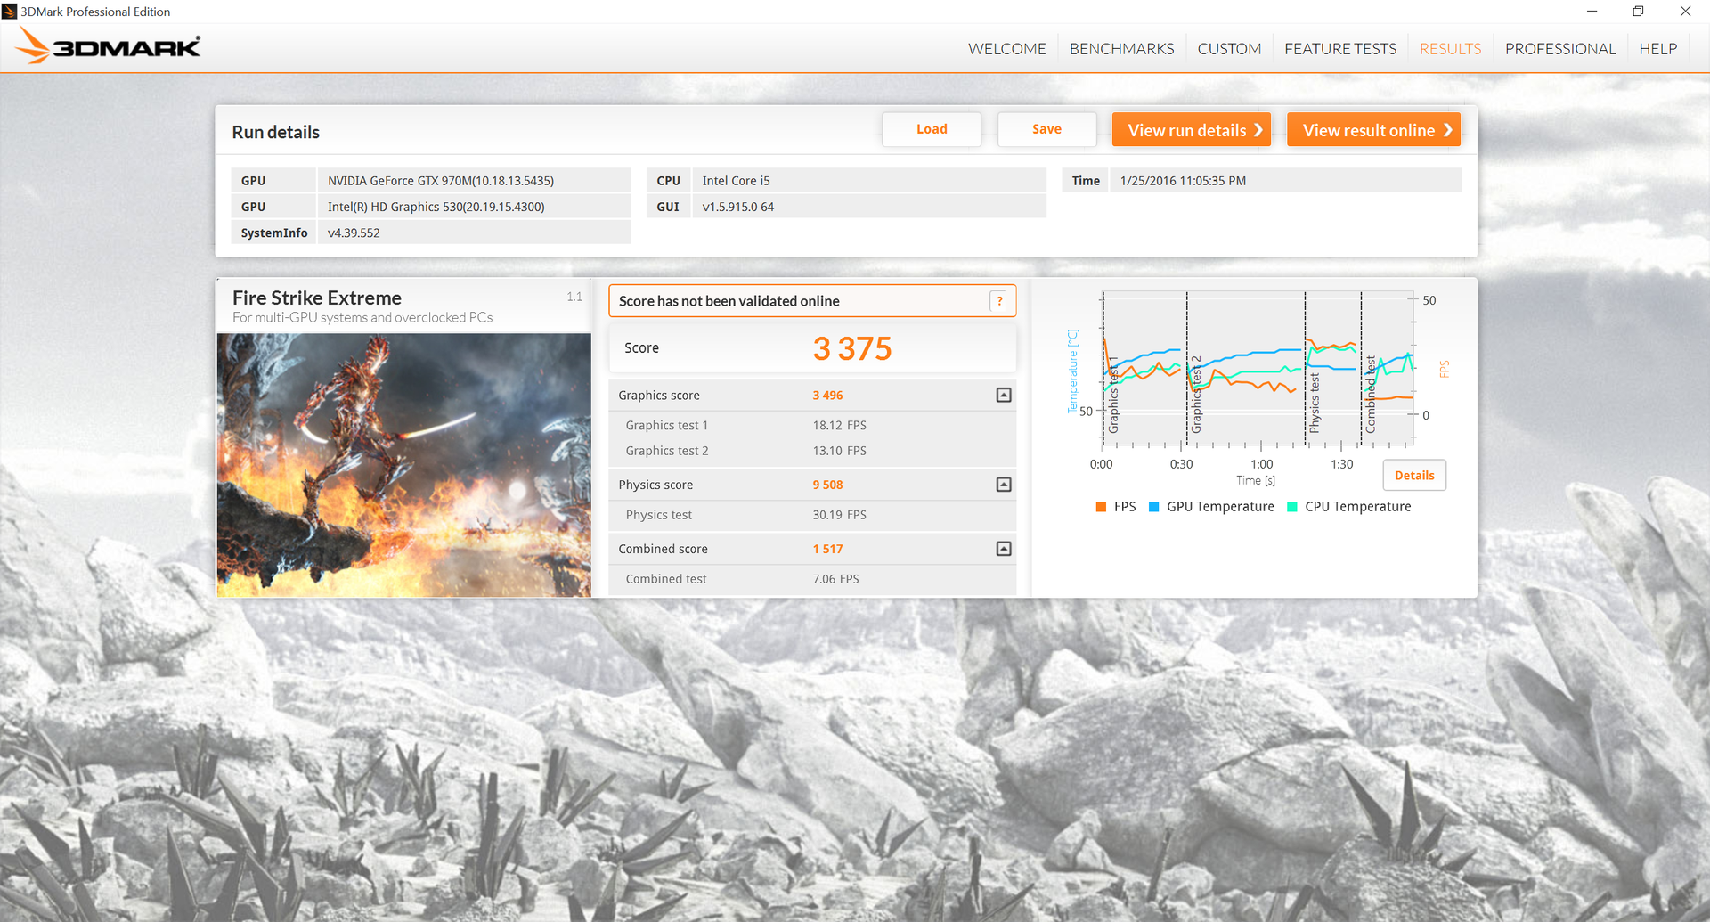
Task: Click the CPU Temperature legend label
Action: tap(1357, 507)
